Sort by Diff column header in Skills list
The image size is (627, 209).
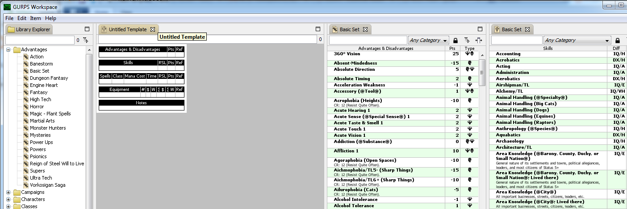click(616, 48)
